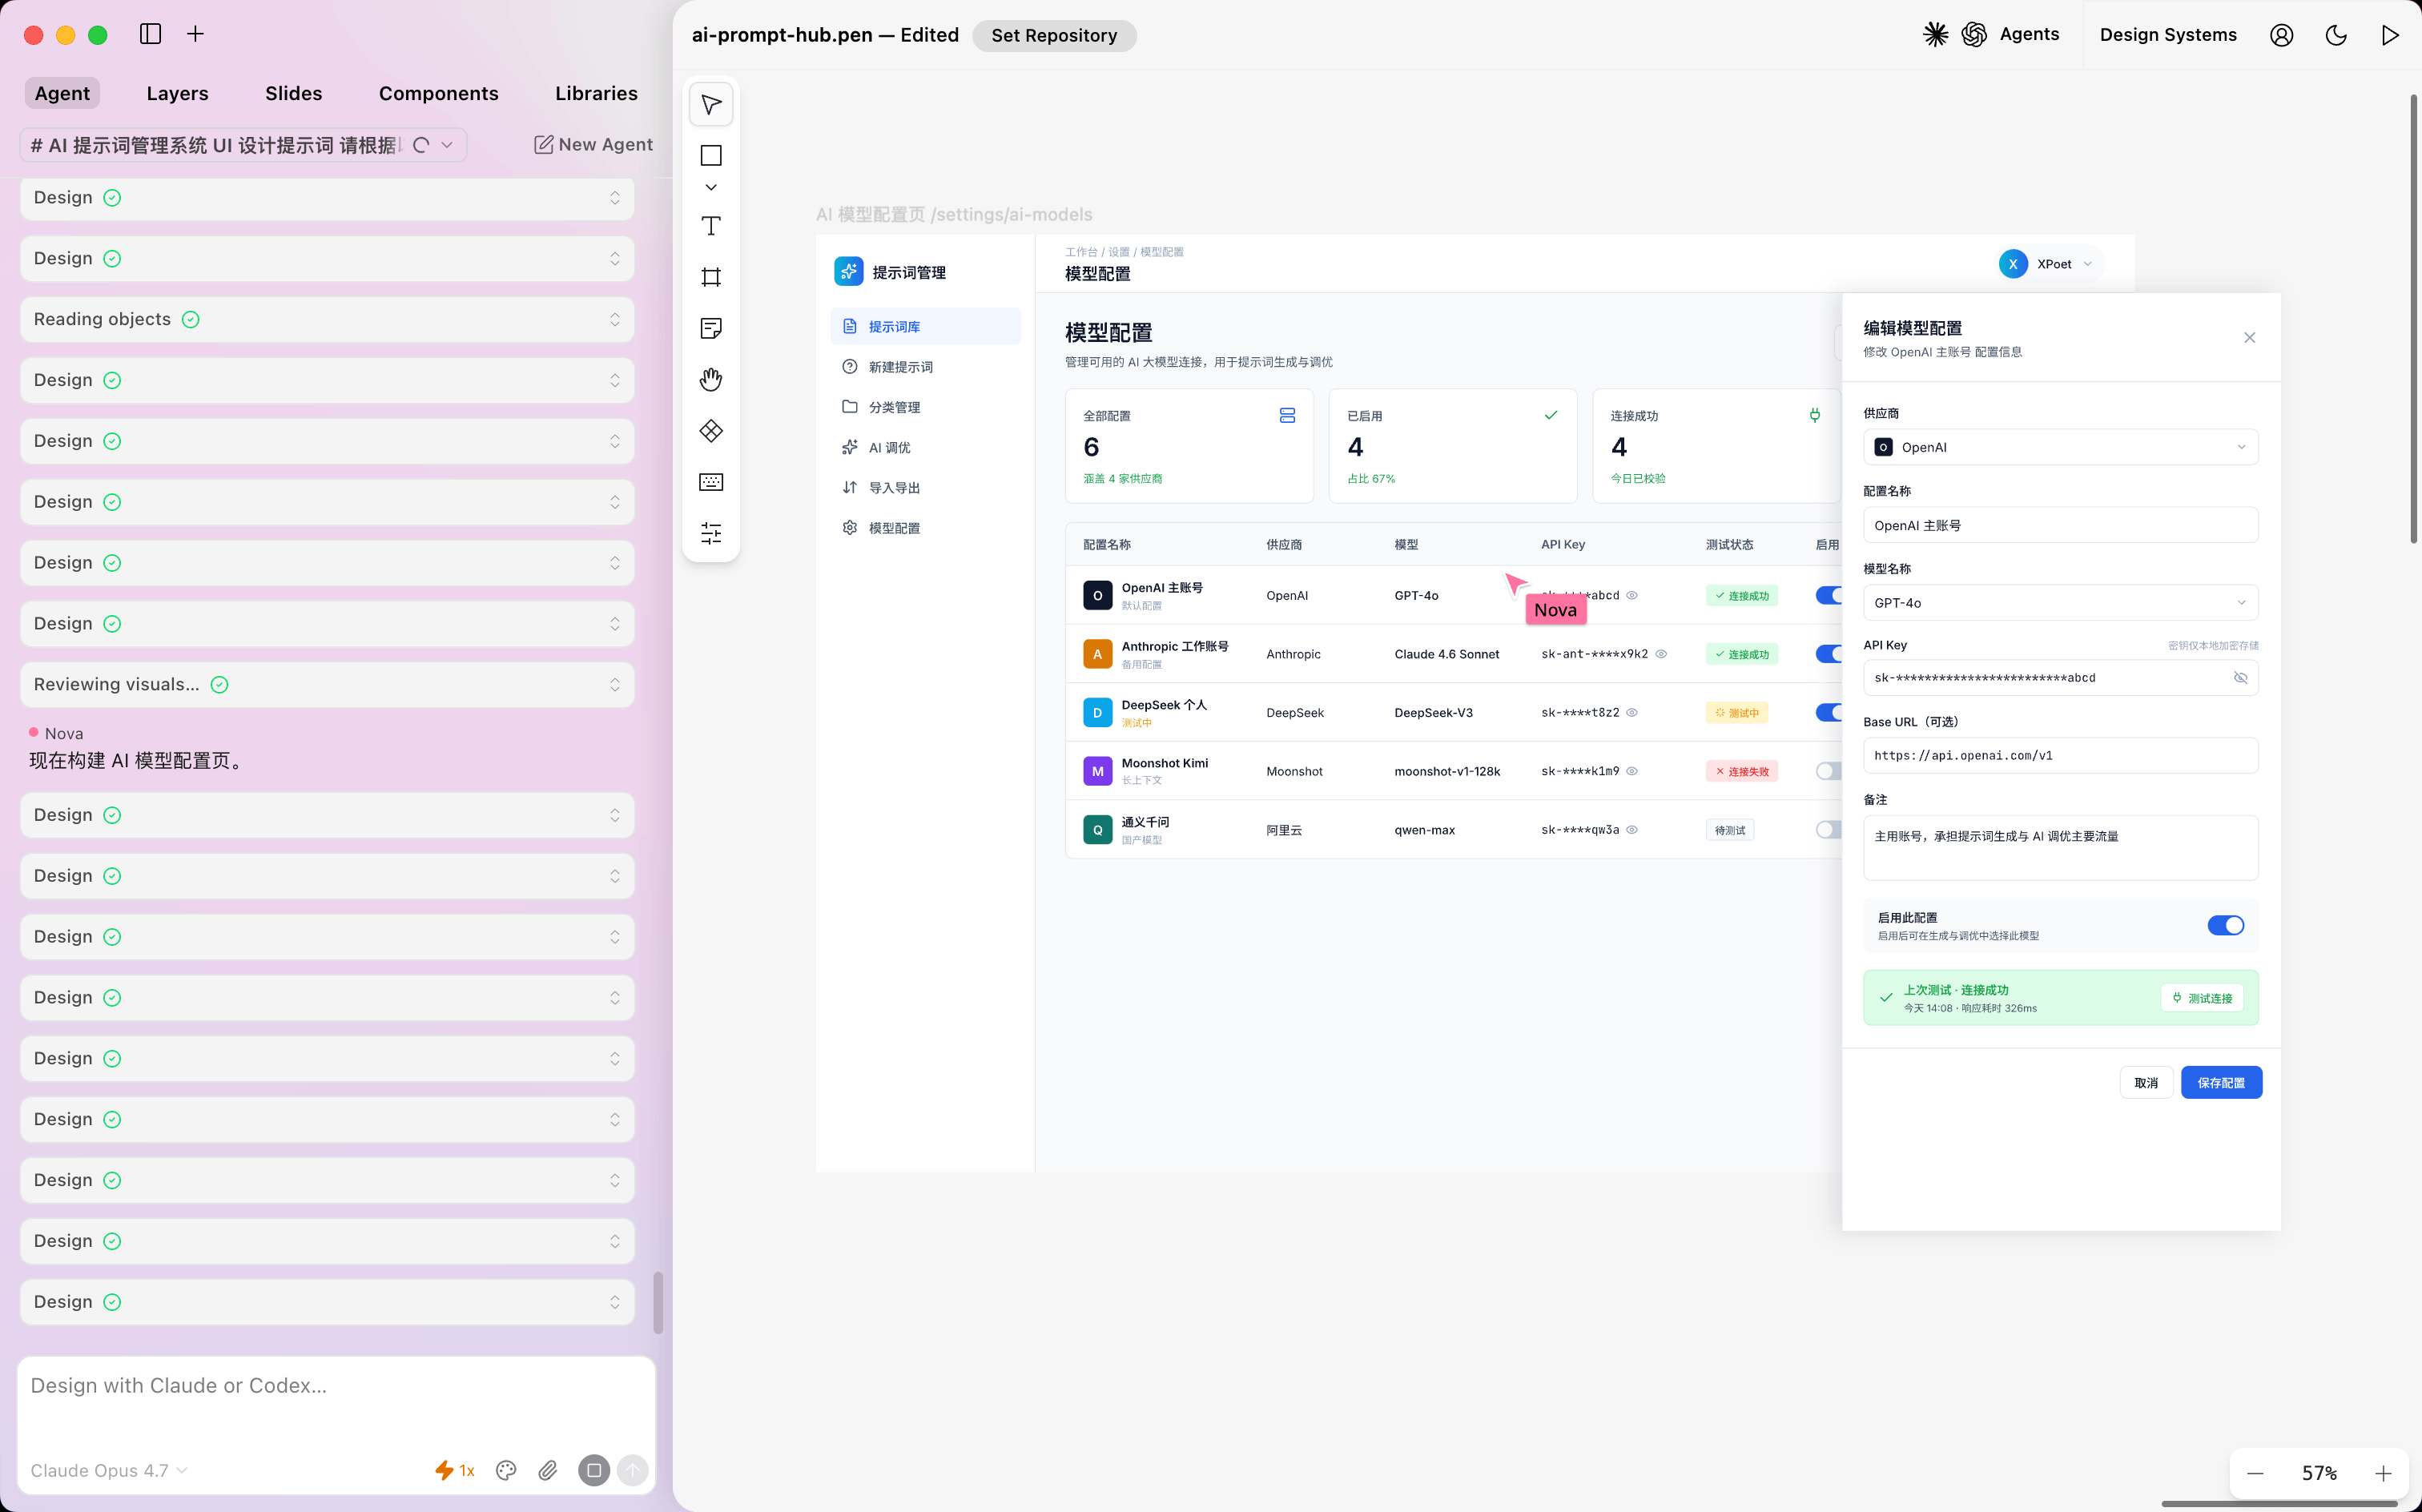Click the Set Repository button
The width and height of the screenshot is (2422, 1512).
(x=1054, y=35)
